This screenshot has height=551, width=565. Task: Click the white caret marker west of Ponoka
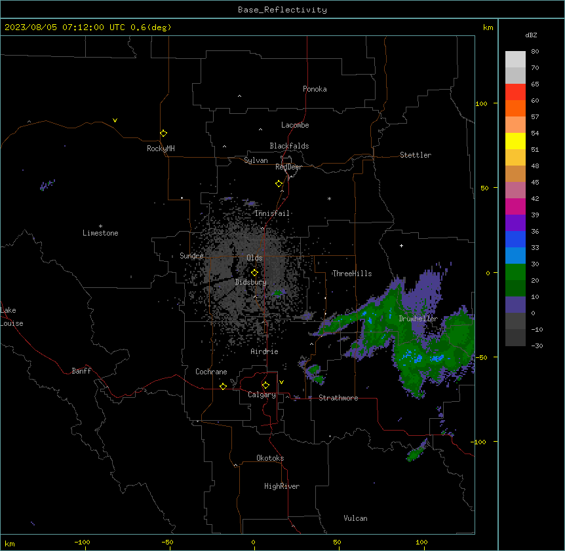[x=239, y=96]
